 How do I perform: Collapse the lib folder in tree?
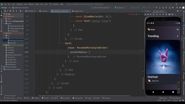pos(4,38)
